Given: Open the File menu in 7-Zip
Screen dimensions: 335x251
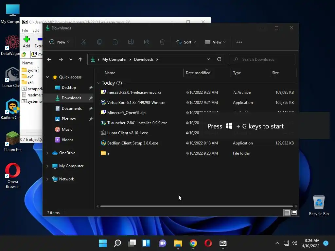Looking at the screenshot, I should 25,30.
